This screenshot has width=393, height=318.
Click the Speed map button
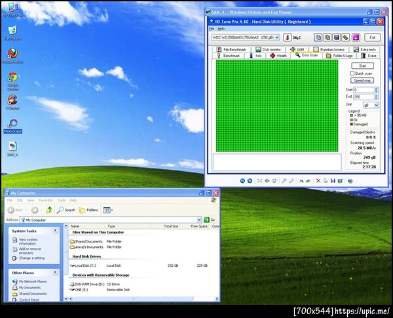(362, 80)
